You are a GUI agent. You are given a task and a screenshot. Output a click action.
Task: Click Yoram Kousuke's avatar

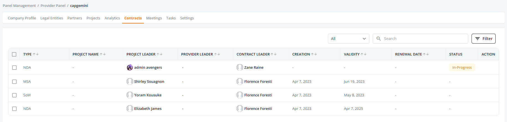coord(130,95)
